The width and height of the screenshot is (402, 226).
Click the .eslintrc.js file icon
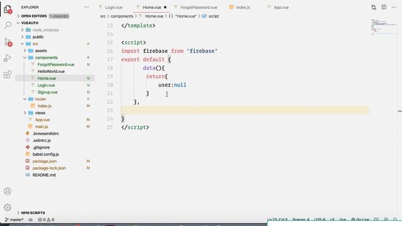point(28,141)
